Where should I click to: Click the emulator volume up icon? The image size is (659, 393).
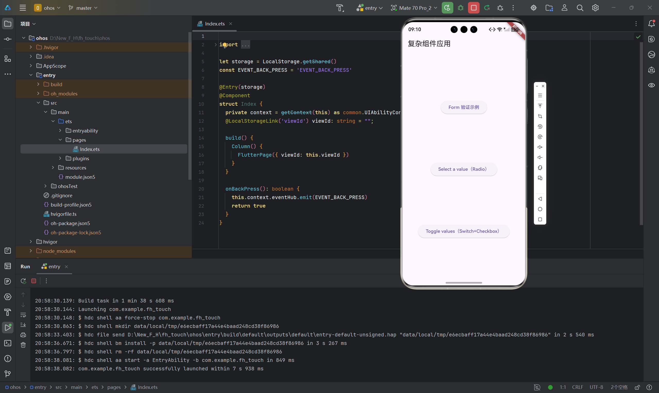click(540, 147)
